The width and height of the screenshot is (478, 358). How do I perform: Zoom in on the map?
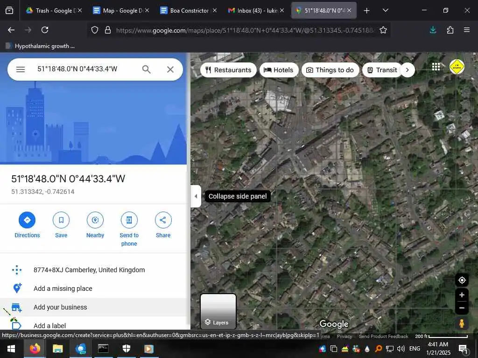click(x=462, y=295)
